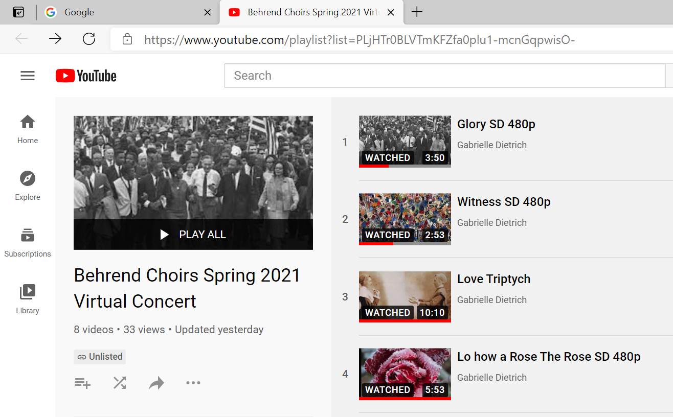
Task: Click the Glory SD 480p thumbnail
Action: 405,142
